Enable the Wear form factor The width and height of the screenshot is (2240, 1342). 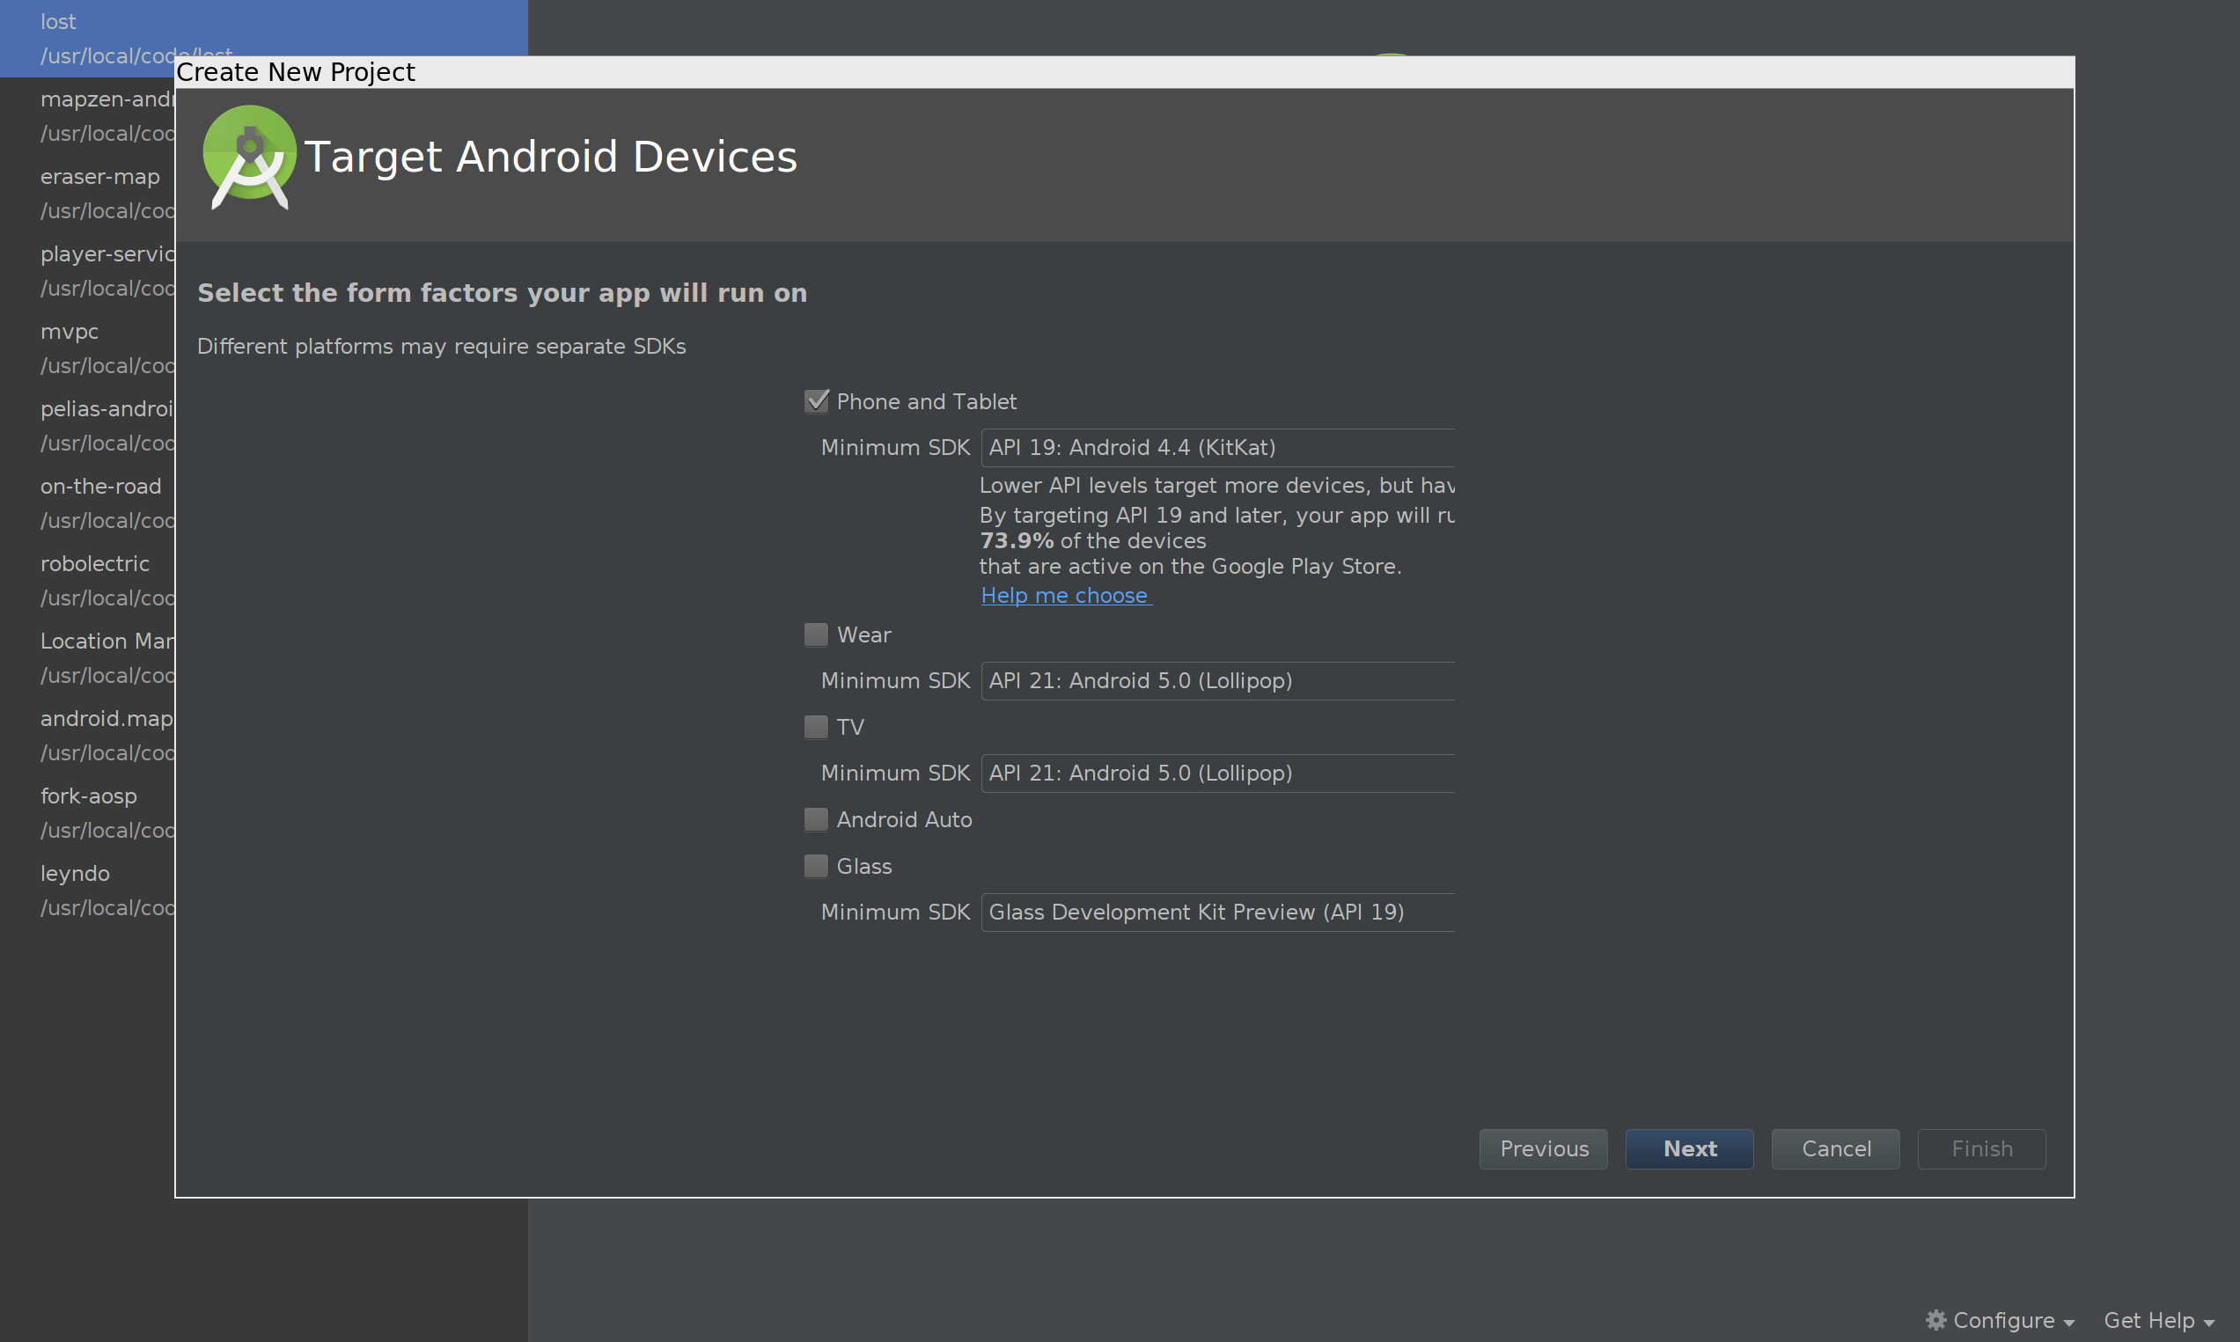click(x=816, y=634)
